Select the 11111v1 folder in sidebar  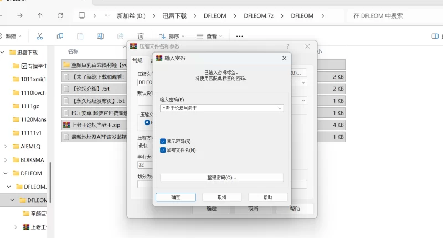coord(27,133)
